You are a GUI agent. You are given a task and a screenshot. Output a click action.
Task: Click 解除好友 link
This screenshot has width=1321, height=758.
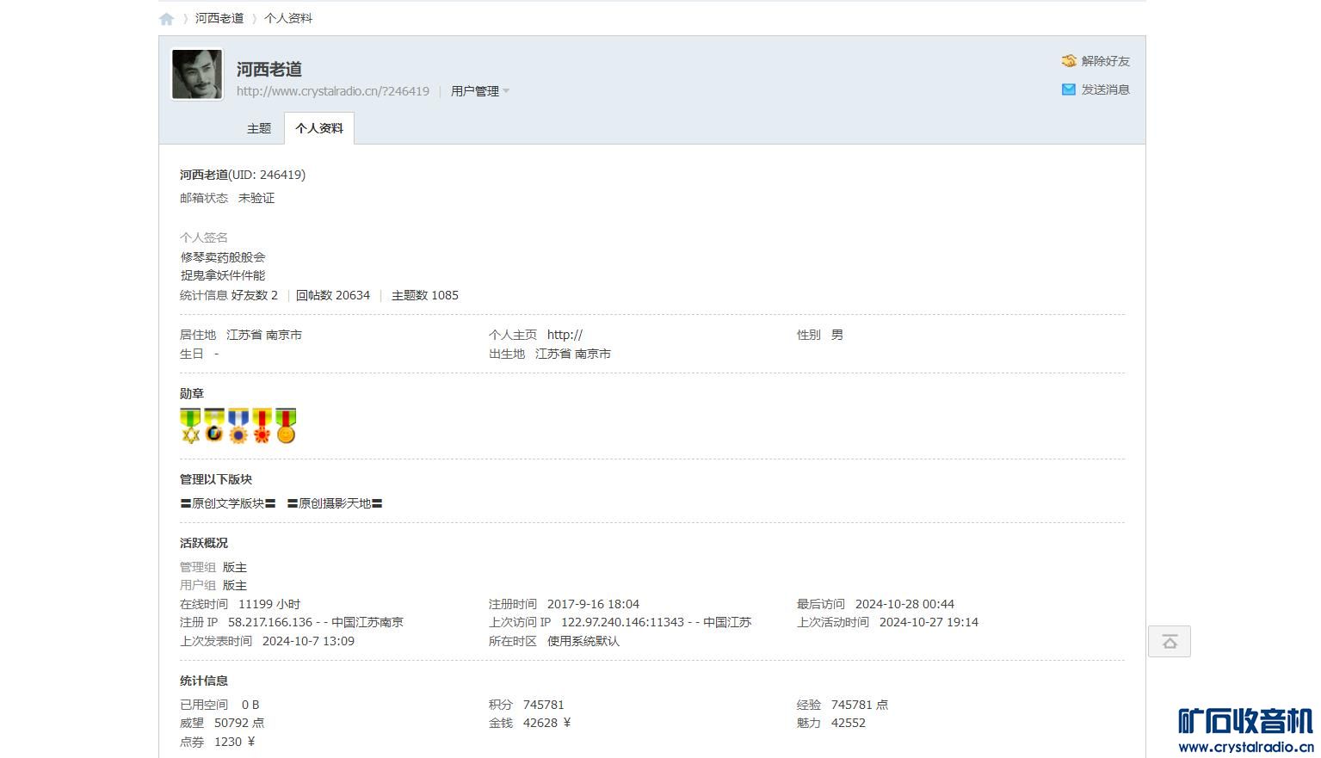tap(1106, 61)
